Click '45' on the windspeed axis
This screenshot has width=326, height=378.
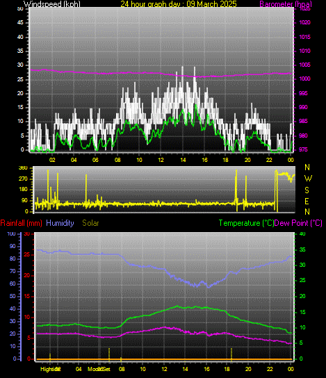pos(20,23)
